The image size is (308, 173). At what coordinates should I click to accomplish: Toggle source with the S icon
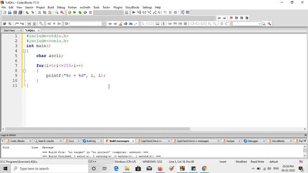[x=221, y=24]
